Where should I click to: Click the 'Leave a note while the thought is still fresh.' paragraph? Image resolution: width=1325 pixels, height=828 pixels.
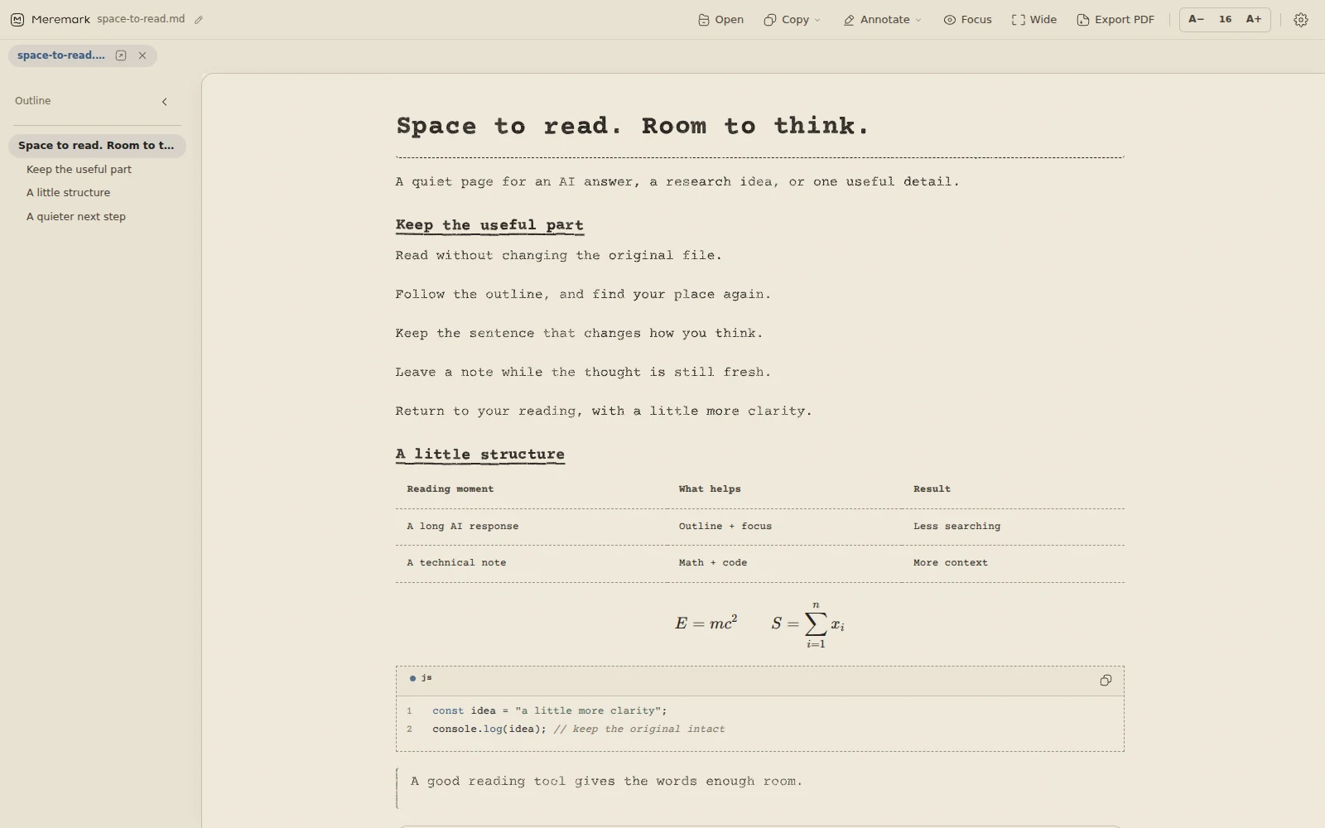583,373
